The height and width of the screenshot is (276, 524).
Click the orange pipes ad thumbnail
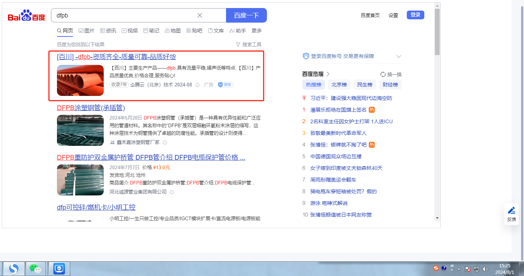click(x=80, y=80)
